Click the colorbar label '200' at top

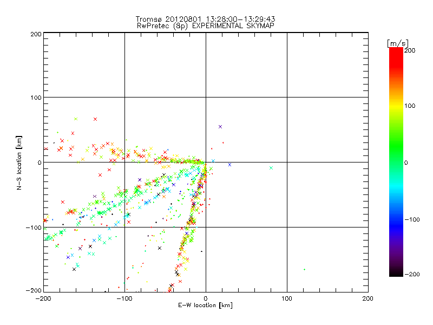(410, 50)
